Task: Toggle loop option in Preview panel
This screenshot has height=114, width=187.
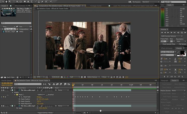Action: [182, 32]
